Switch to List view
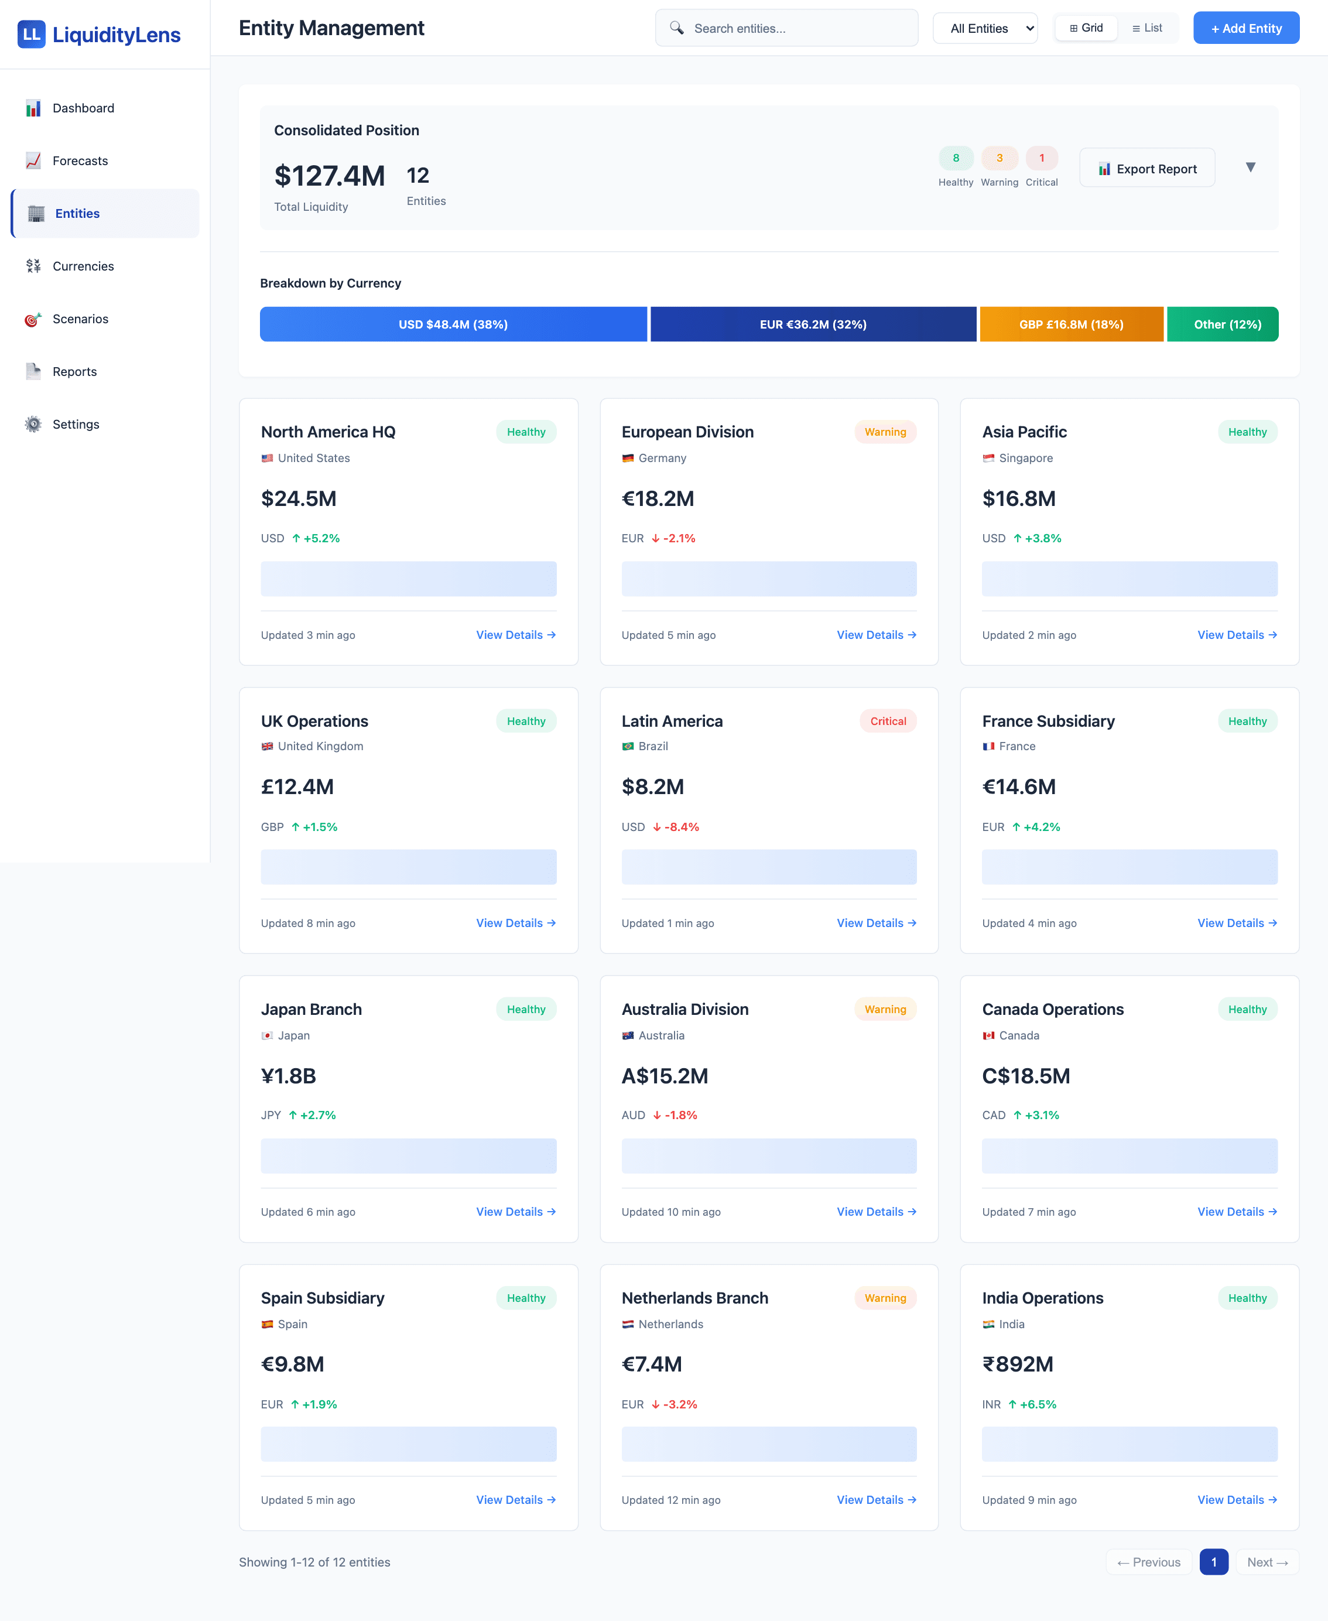Screen dimensions: 1328x1621 tap(1146, 28)
